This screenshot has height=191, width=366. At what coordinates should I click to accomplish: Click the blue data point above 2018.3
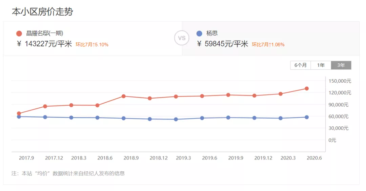71,118
